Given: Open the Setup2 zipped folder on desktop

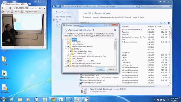Looking at the screenshot, I should pyautogui.click(x=4, y=61).
